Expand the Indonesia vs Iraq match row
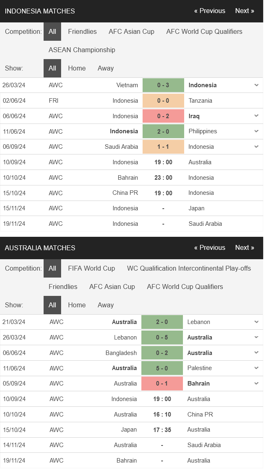This screenshot has width=264, height=474. [x=256, y=116]
